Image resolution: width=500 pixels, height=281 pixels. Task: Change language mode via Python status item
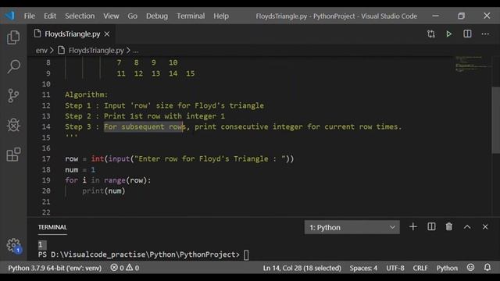click(x=447, y=268)
